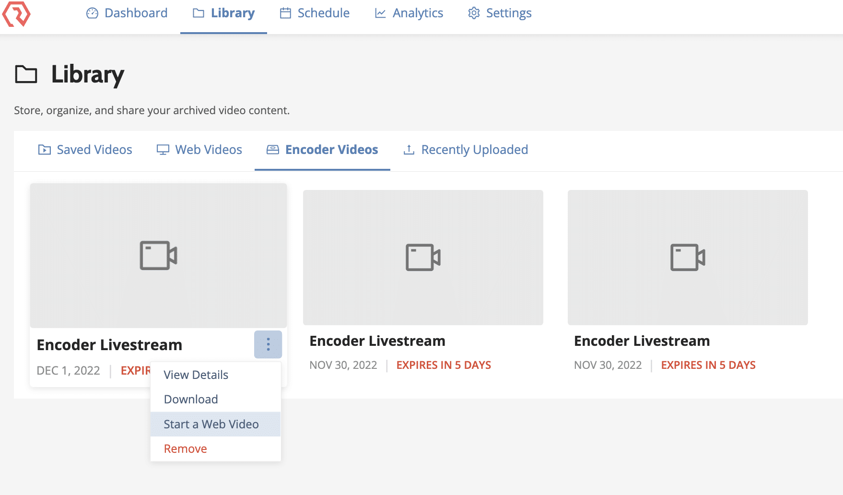
Task: Click the Dec 1 Encoder Livestream title
Action: (x=109, y=345)
